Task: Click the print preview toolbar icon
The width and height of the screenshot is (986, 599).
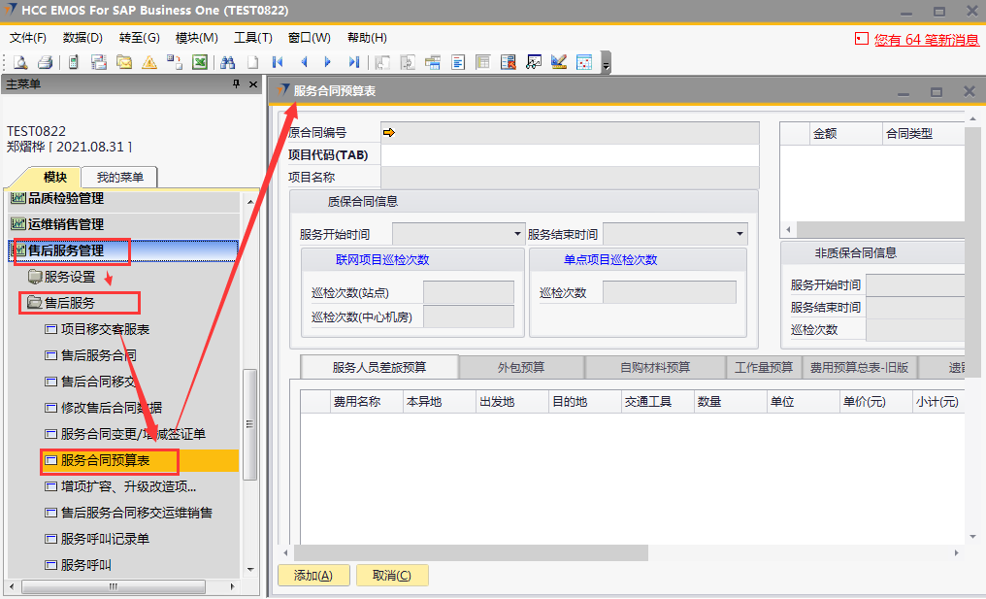Action: (x=19, y=62)
